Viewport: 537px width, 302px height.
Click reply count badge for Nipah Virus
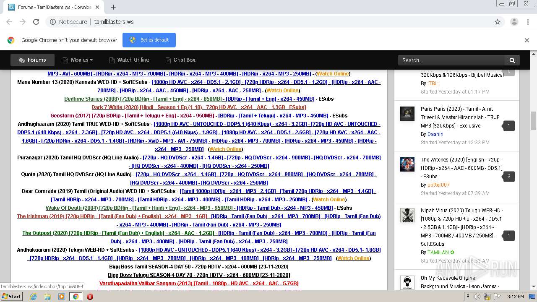click(x=509, y=236)
